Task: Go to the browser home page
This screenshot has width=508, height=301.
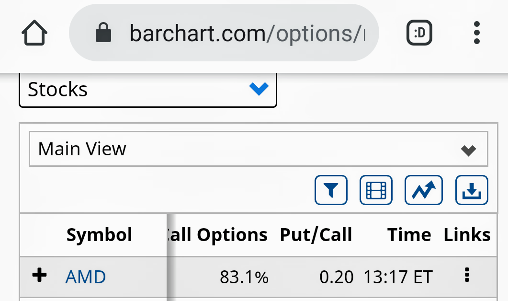Action: pos(34,33)
